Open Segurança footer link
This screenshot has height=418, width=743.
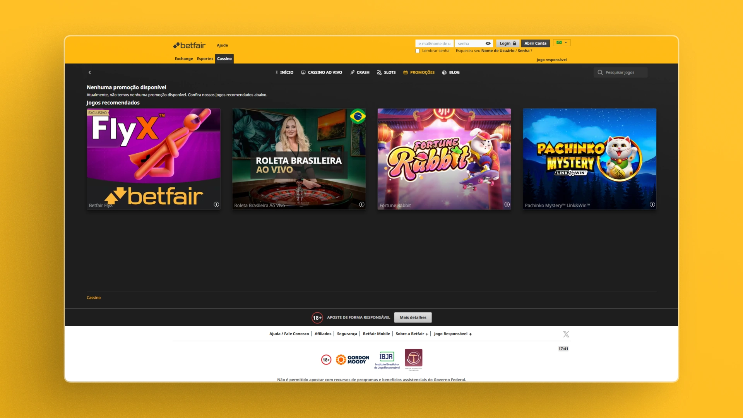[x=347, y=334]
